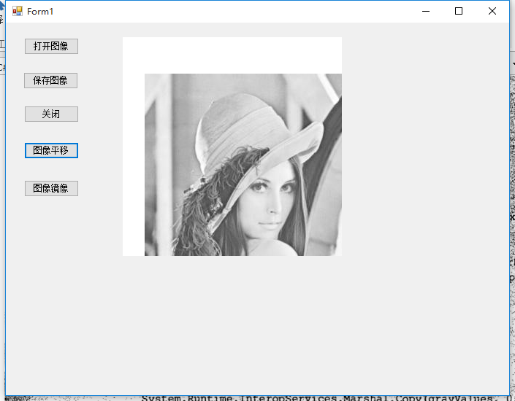The width and height of the screenshot is (515, 401).
Task: Click the 图像镜像 (Image Mirror) button
Action: click(x=51, y=189)
